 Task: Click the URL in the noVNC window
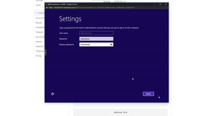(91, 8)
